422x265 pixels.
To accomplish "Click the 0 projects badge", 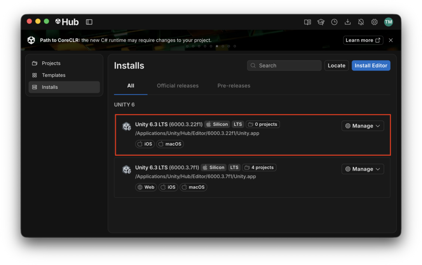I will click(263, 124).
